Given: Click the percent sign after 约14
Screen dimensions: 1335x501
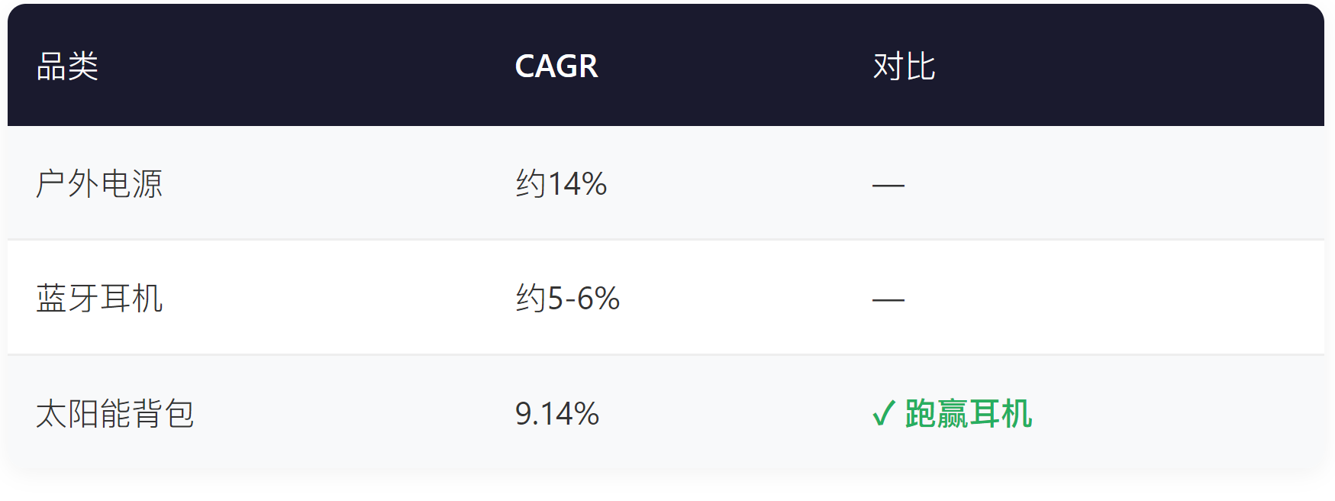Looking at the screenshot, I should tap(594, 184).
